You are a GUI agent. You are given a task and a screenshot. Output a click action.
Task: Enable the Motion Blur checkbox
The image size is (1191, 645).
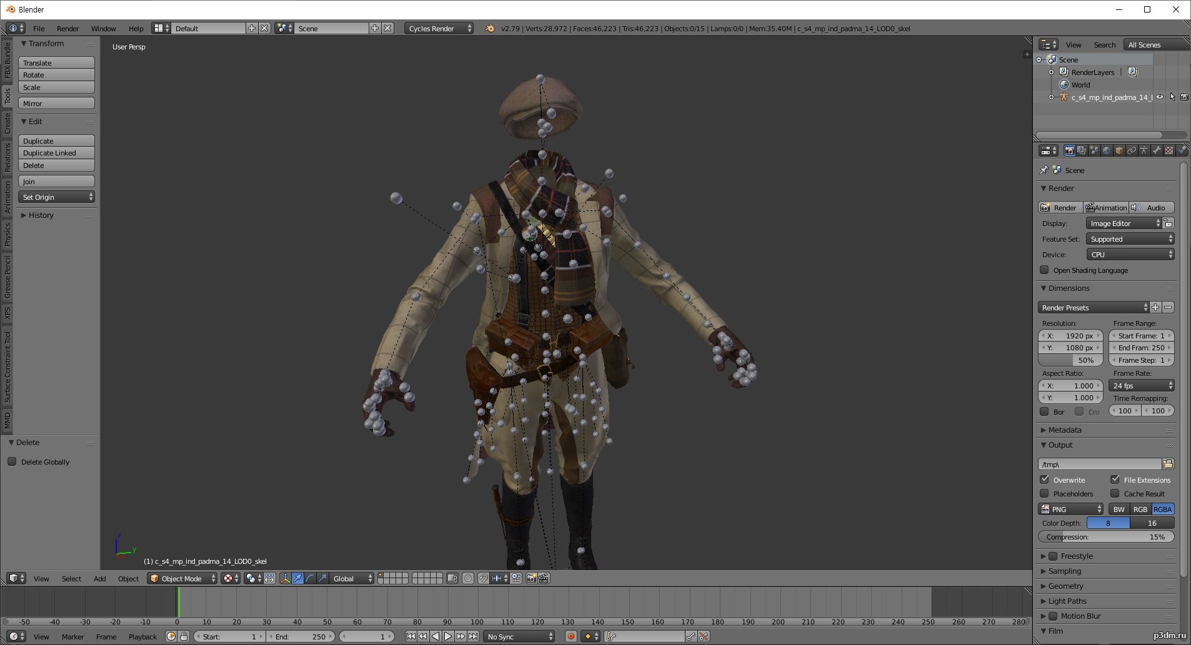[1053, 616]
